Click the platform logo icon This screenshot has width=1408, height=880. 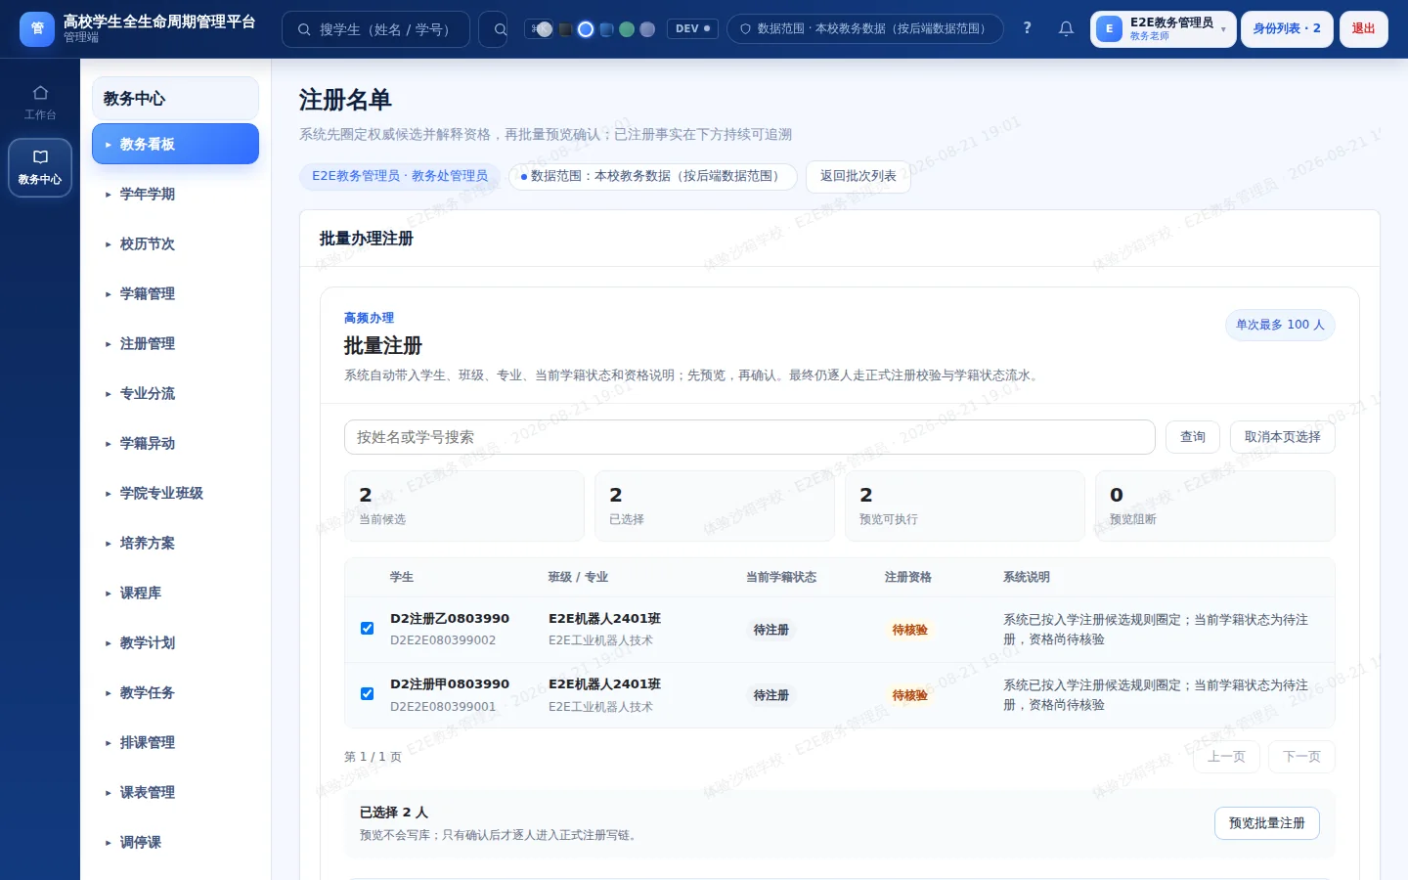(x=37, y=29)
